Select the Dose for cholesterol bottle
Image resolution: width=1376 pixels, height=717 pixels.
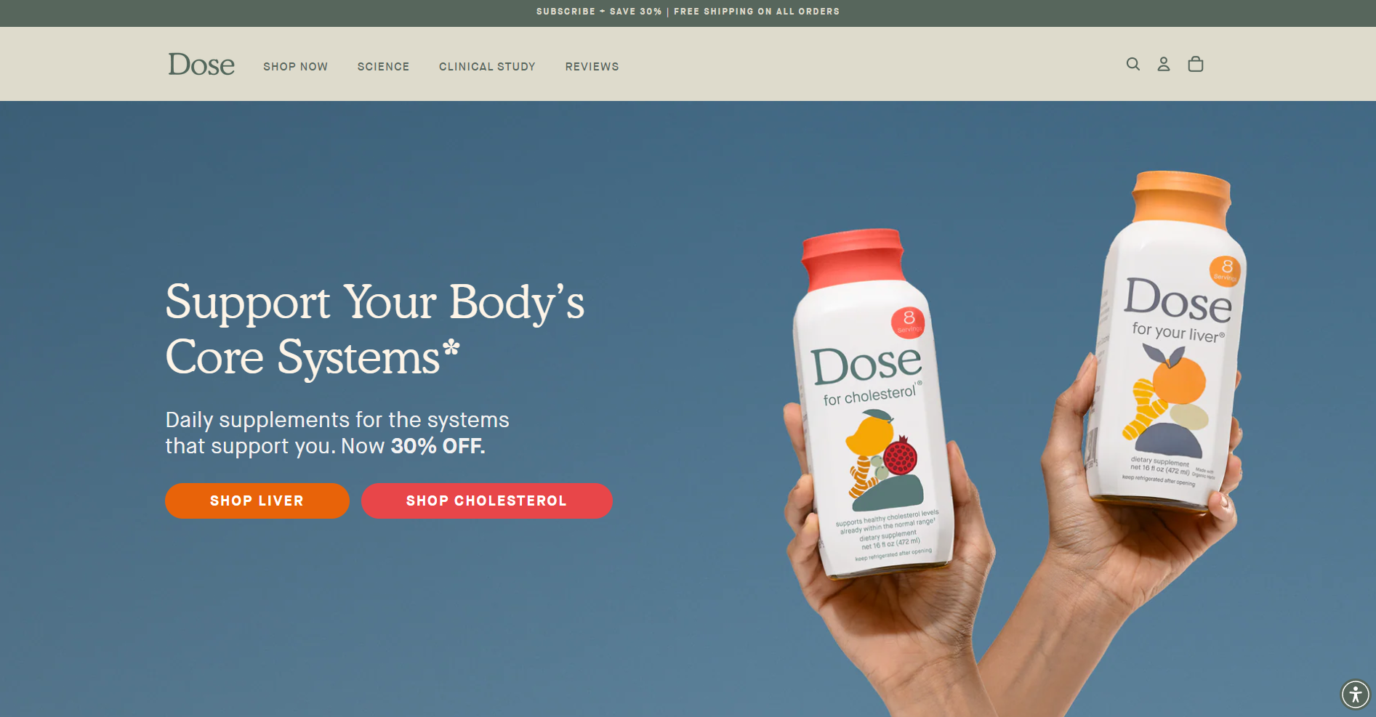pos(869,407)
